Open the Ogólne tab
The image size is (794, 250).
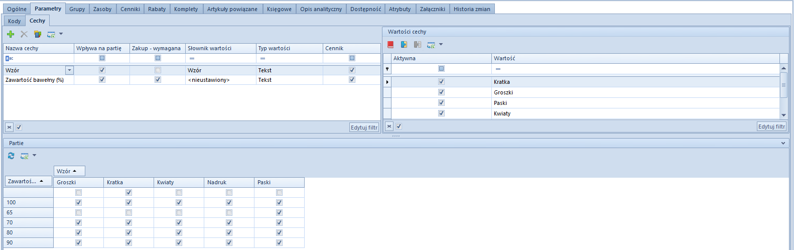pos(17,9)
